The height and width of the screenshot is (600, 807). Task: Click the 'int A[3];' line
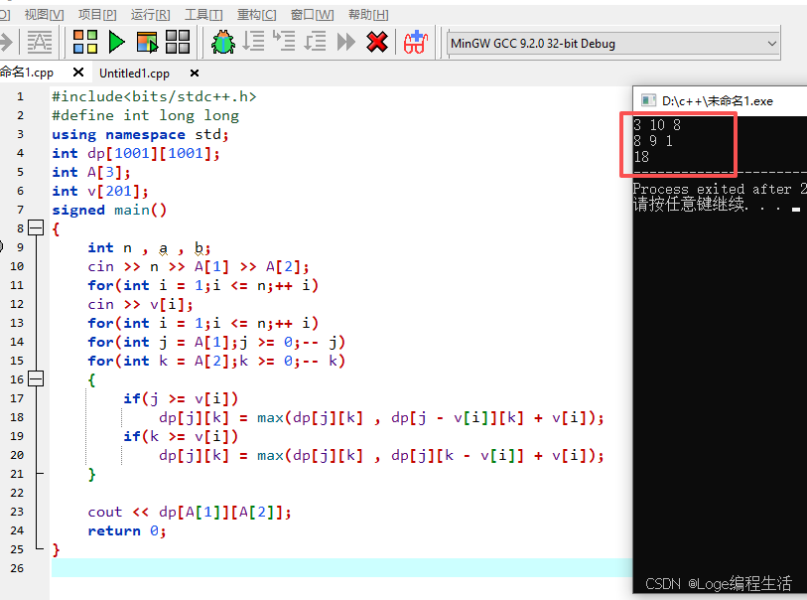pos(91,172)
